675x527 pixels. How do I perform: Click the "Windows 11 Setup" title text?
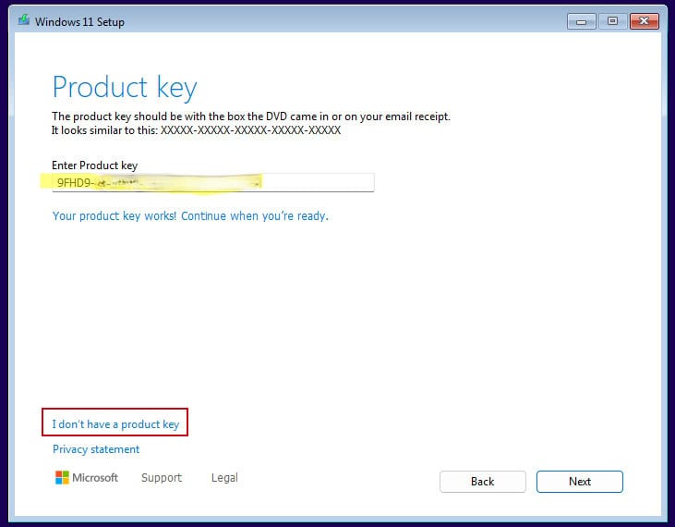[x=79, y=21]
